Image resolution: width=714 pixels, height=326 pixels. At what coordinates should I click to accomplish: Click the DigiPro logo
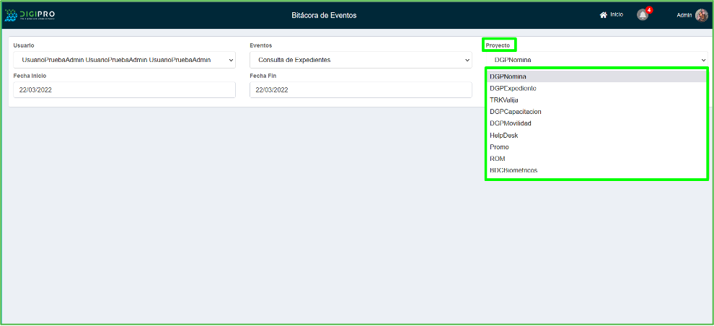pos(30,14)
